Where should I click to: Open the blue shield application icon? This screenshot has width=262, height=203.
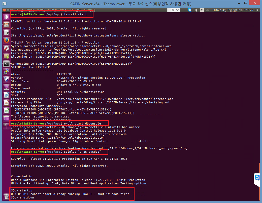coord(6,79)
